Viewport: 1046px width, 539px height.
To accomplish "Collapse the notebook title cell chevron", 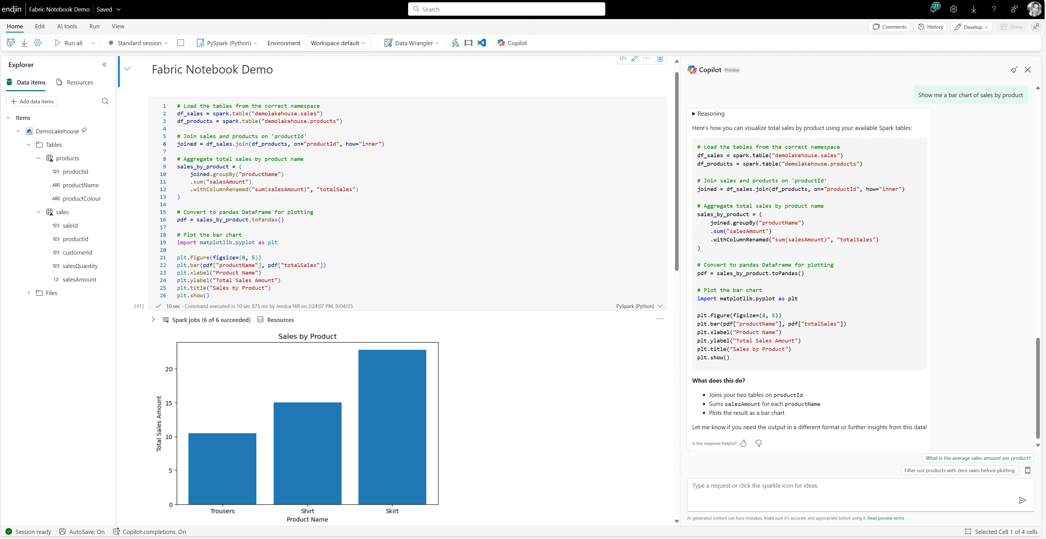I will (128, 68).
